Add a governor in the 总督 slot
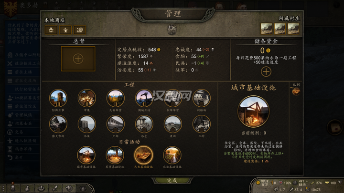 [78, 59]
